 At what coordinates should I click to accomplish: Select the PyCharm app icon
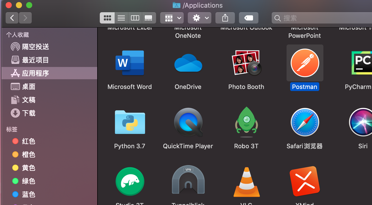tap(362, 63)
